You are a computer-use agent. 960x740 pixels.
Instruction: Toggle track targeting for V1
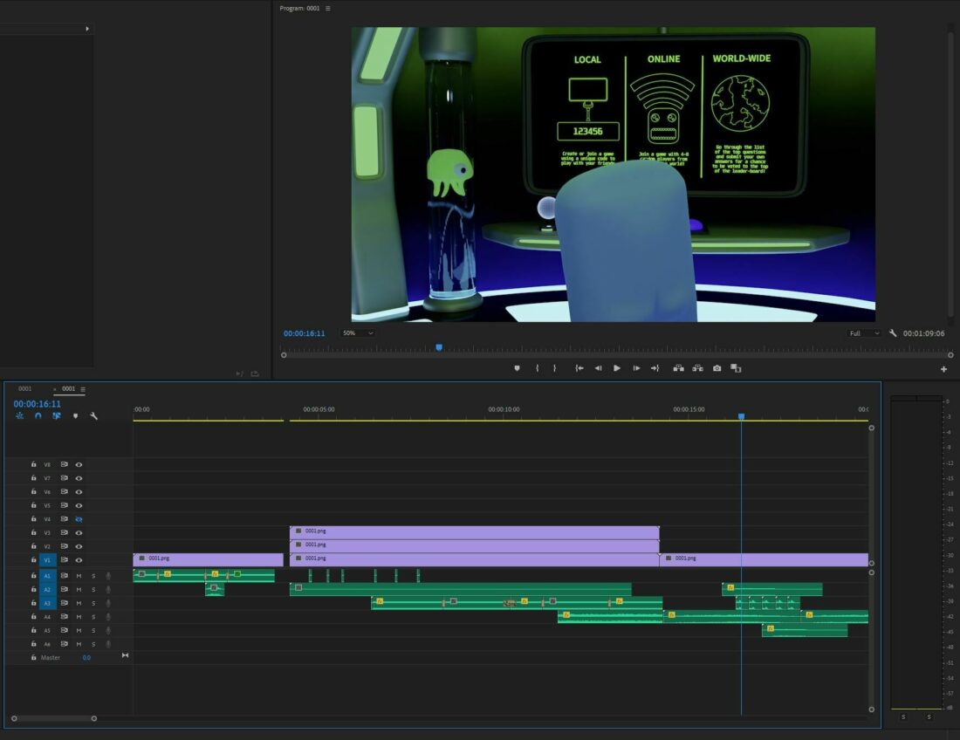click(48, 560)
